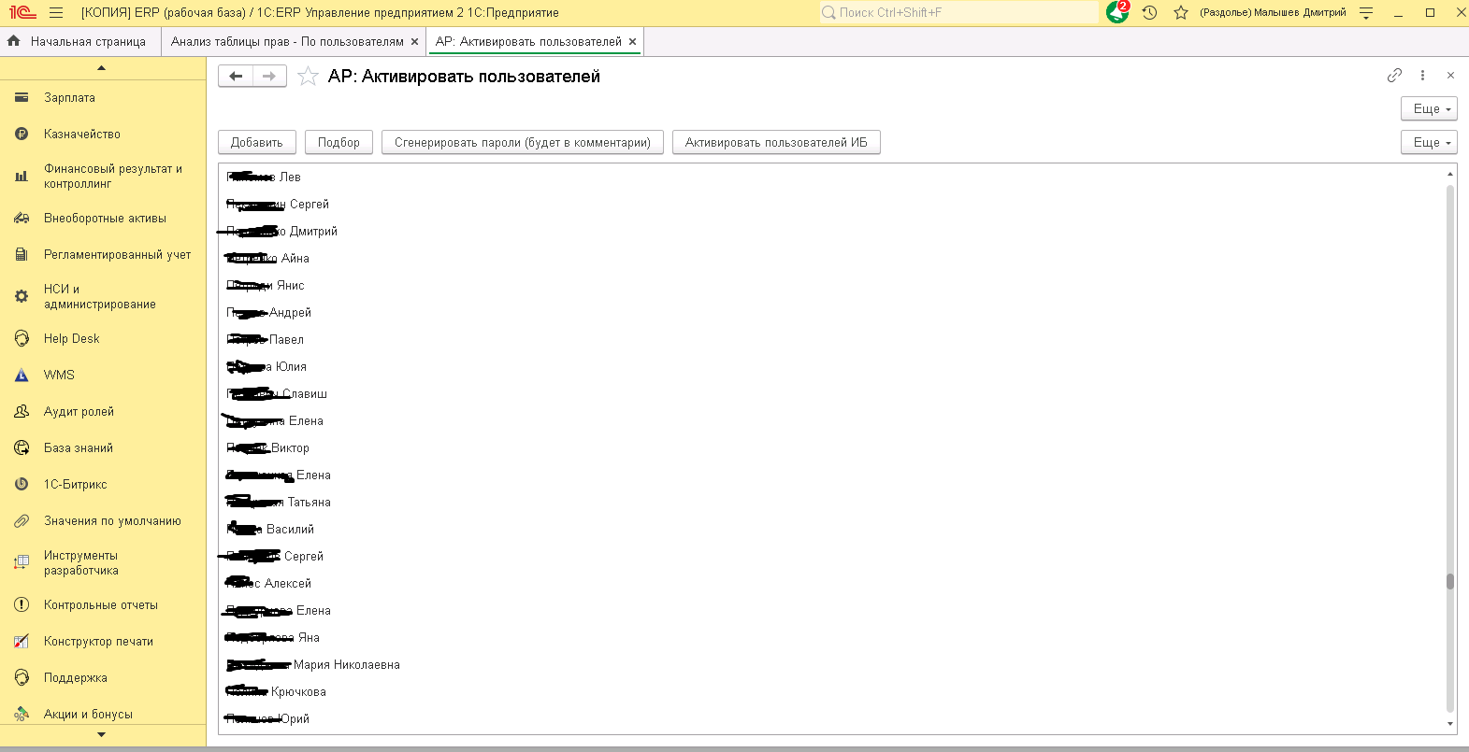Click the user list scroll-down arrow
Image resolution: width=1469 pixels, height=752 pixels.
pos(1450,724)
